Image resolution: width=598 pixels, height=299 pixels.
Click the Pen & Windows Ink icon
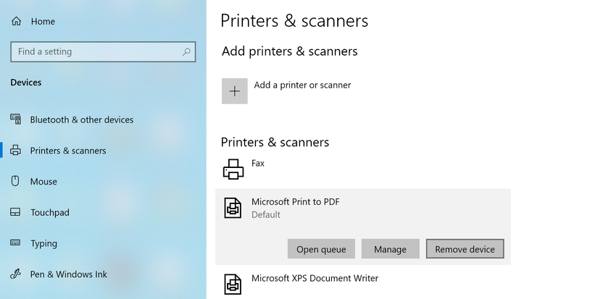pos(15,274)
